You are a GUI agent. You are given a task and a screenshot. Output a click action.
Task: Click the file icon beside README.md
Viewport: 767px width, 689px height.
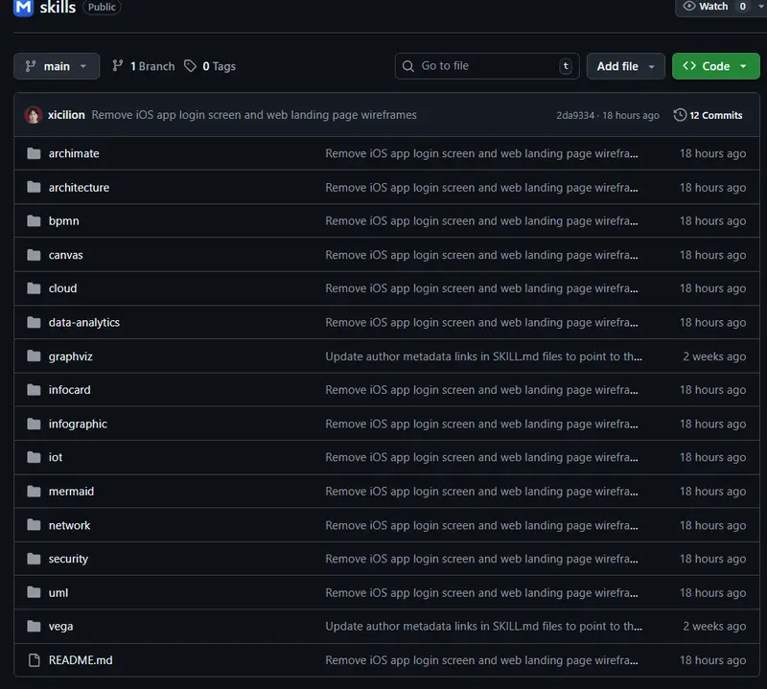click(x=34, y=660)
